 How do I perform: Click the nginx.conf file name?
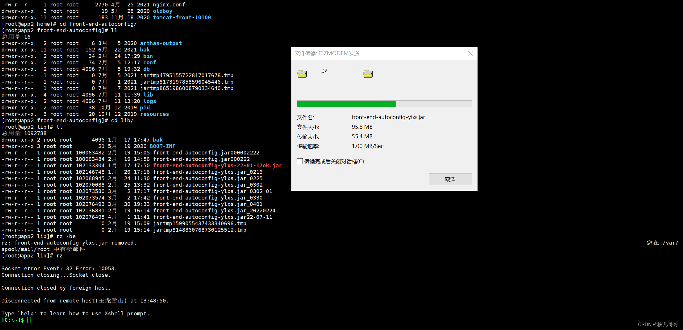pyautogui.click(x=169, y=5)
